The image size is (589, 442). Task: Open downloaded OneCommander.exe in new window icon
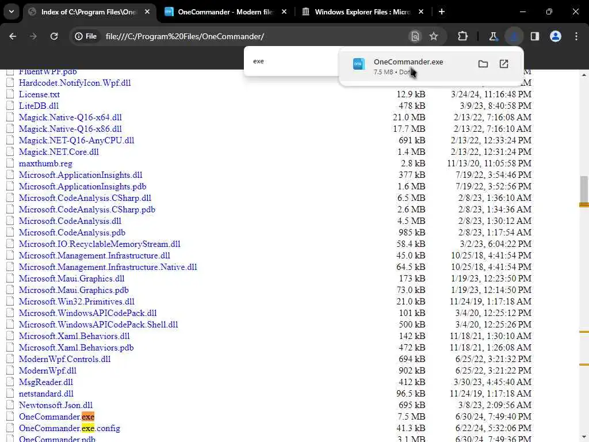pyautogui.click(x=504, y=64)
